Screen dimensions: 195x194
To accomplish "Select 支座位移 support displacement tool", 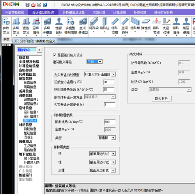I will (167, 26).
